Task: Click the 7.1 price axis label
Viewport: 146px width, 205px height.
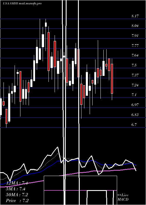Action: pos(134,95)
